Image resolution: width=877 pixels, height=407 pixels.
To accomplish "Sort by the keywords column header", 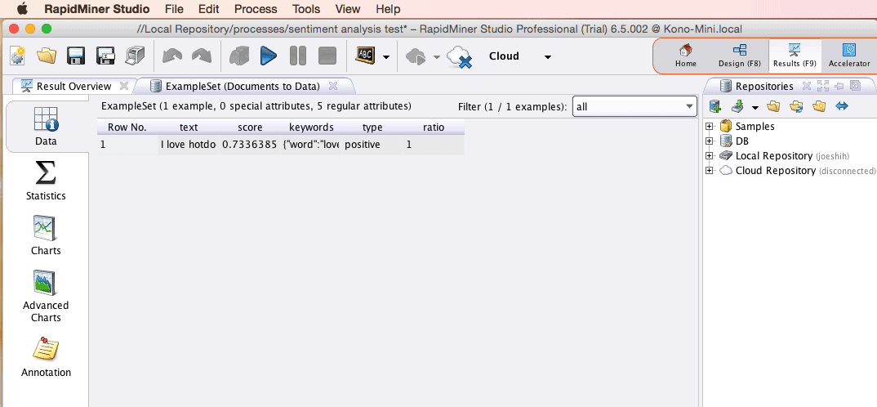I will pos(311,127).
